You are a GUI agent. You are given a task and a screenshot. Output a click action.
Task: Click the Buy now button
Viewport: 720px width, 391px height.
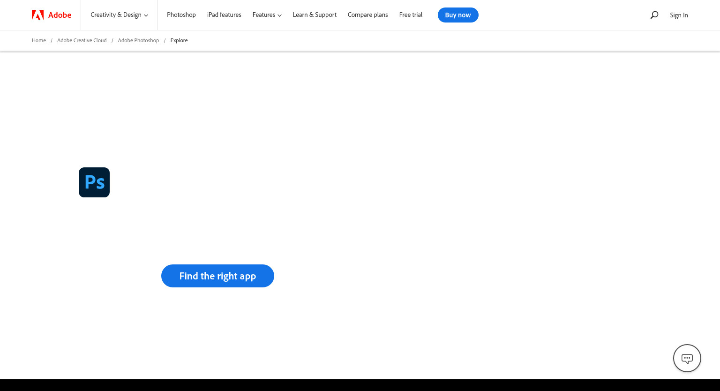point(458,15)
